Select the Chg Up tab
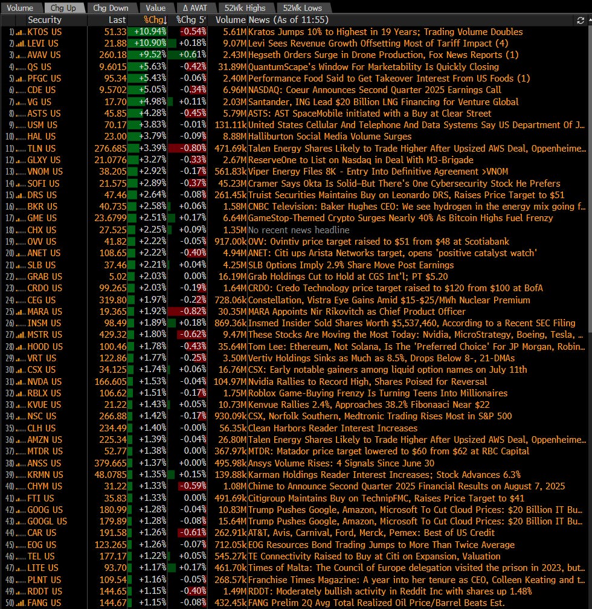This screenshot has height=609, width=592. coord(63,8)
